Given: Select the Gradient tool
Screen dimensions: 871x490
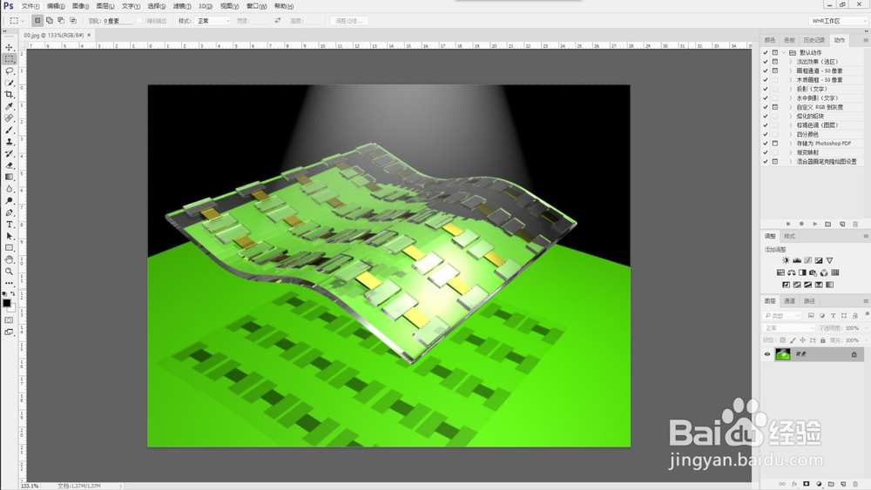Looking at the screenshot, I should tap(9, 177).
